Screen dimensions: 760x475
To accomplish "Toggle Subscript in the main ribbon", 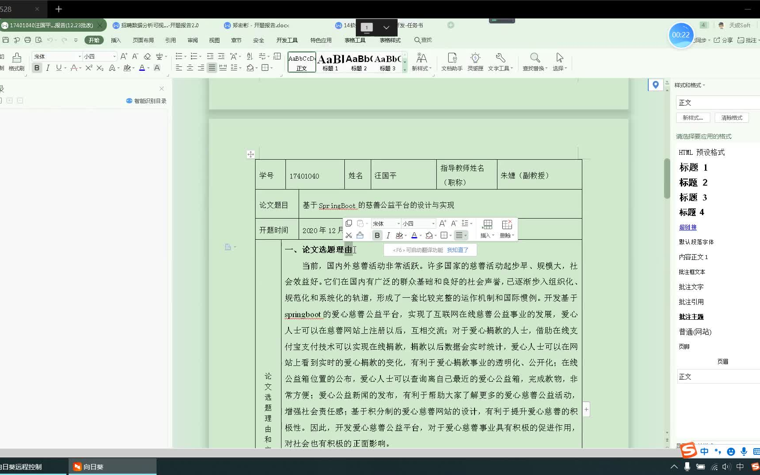I will pyautogui.click(x=100, y=68).
